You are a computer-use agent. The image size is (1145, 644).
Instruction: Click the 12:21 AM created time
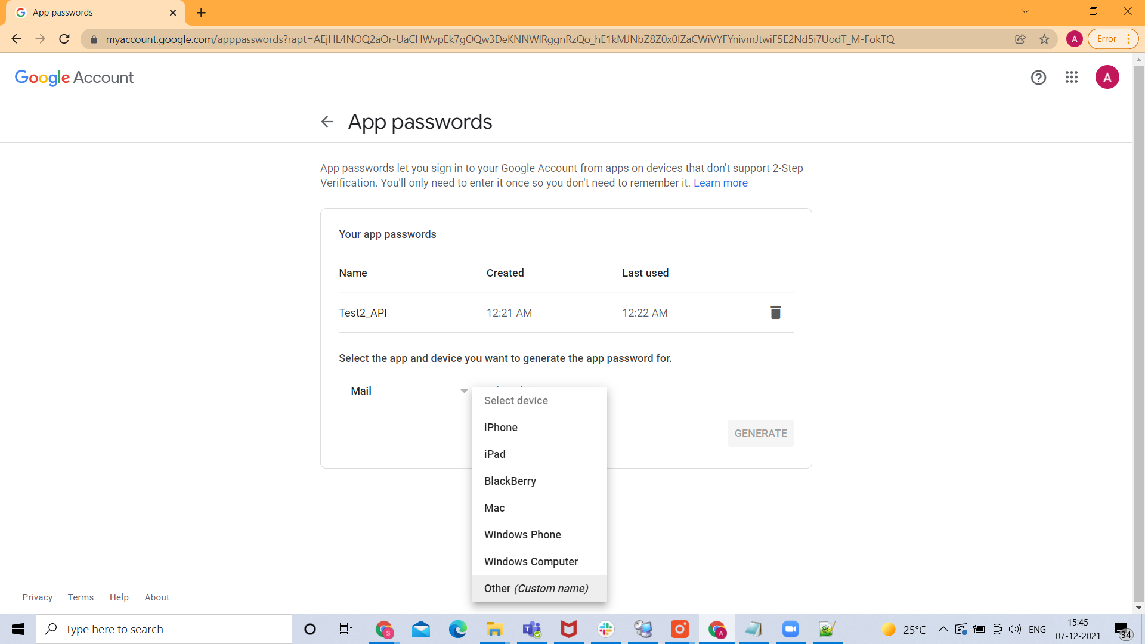[509, 313]
